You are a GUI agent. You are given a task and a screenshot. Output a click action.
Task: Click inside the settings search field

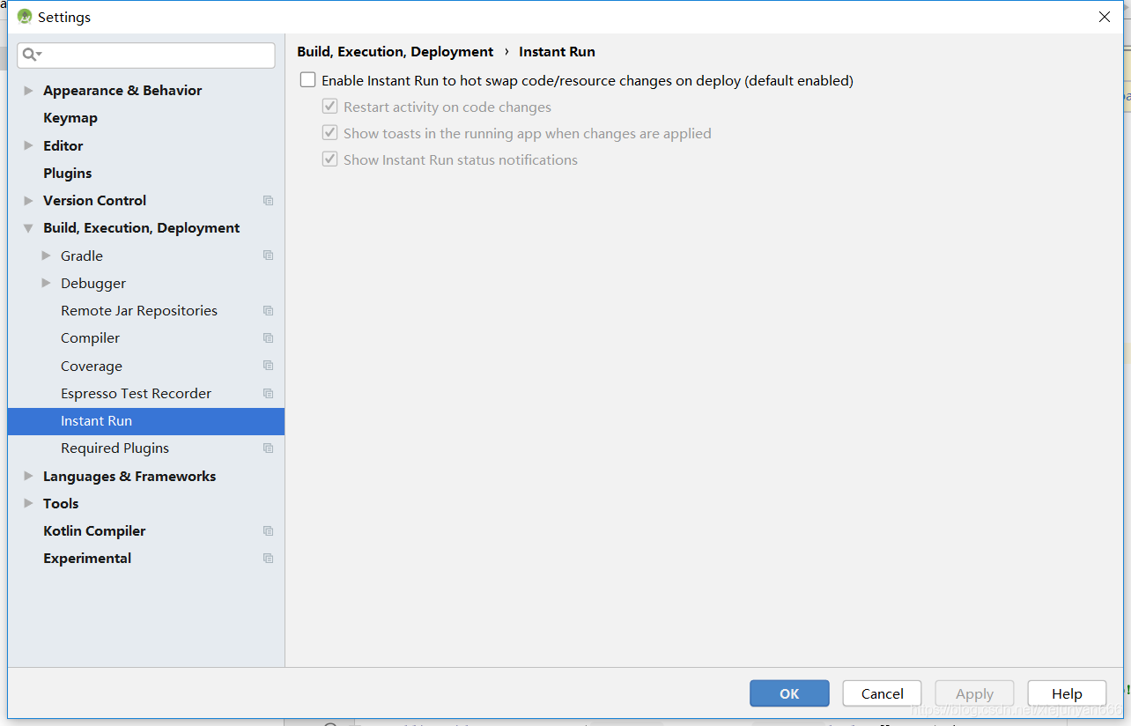[x=146, y=55]
